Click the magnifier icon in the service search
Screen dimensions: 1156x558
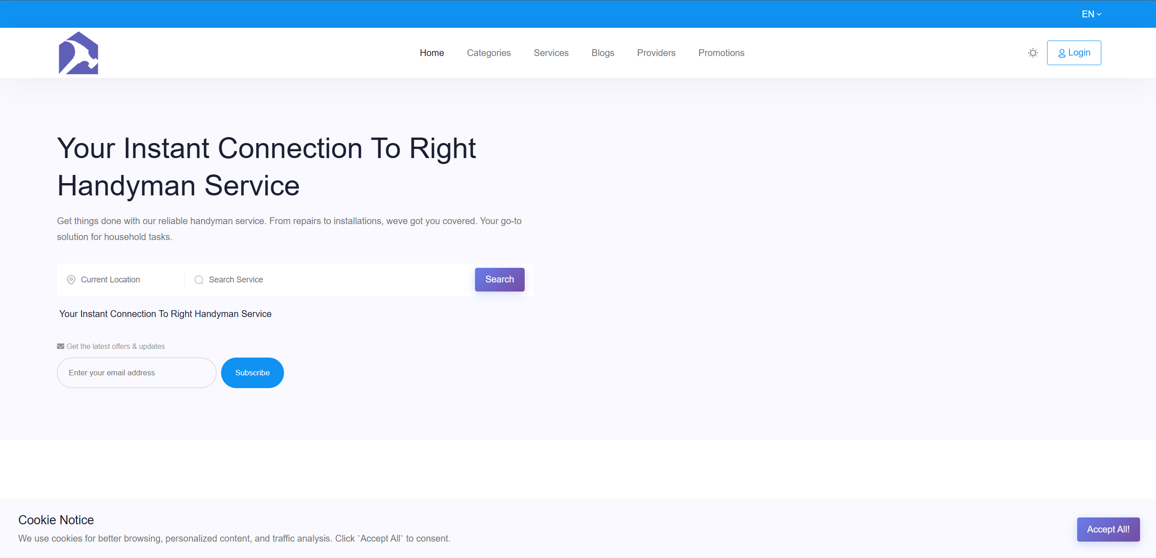tap(199, 280)
